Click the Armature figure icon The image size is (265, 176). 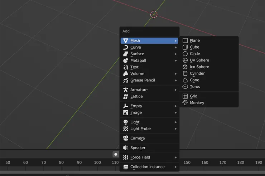click(x=126, y=90)
